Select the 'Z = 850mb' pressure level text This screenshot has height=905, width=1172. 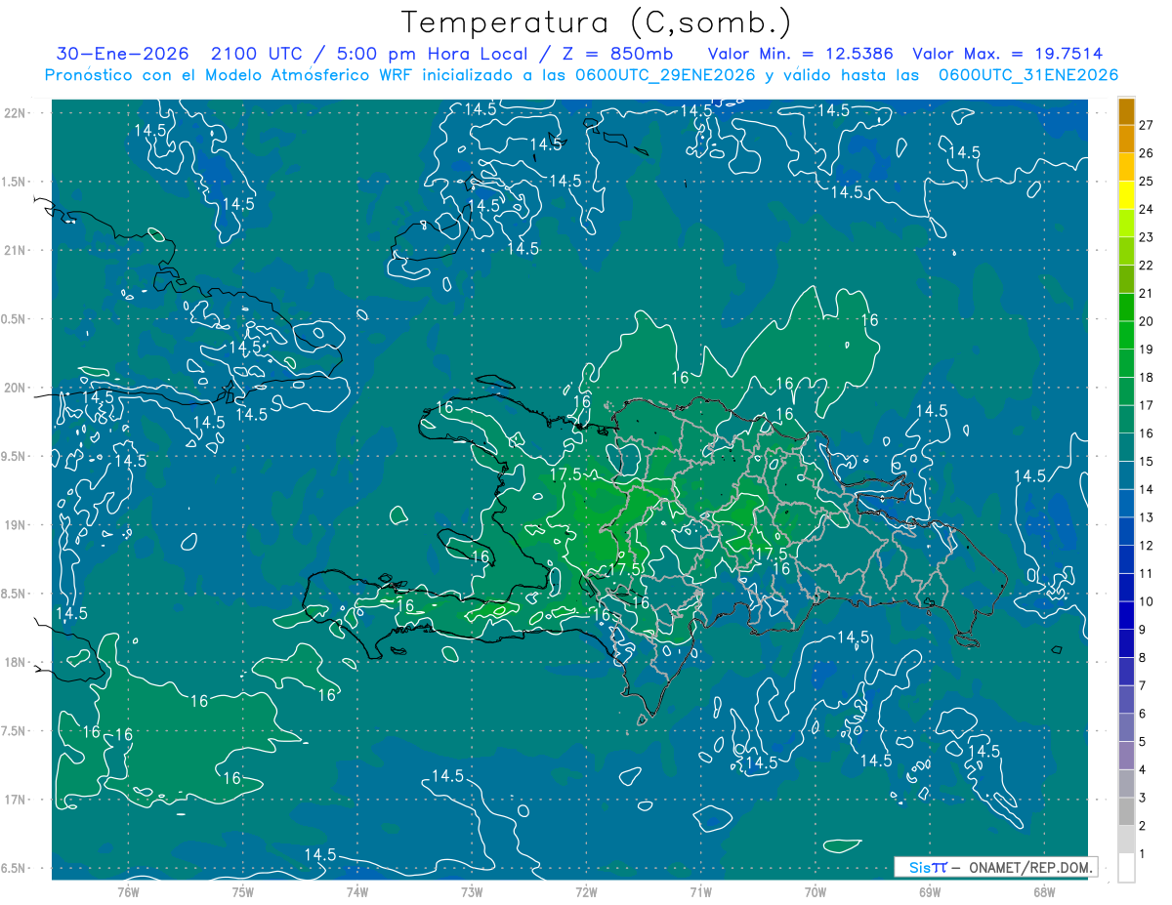coord(619,54)
